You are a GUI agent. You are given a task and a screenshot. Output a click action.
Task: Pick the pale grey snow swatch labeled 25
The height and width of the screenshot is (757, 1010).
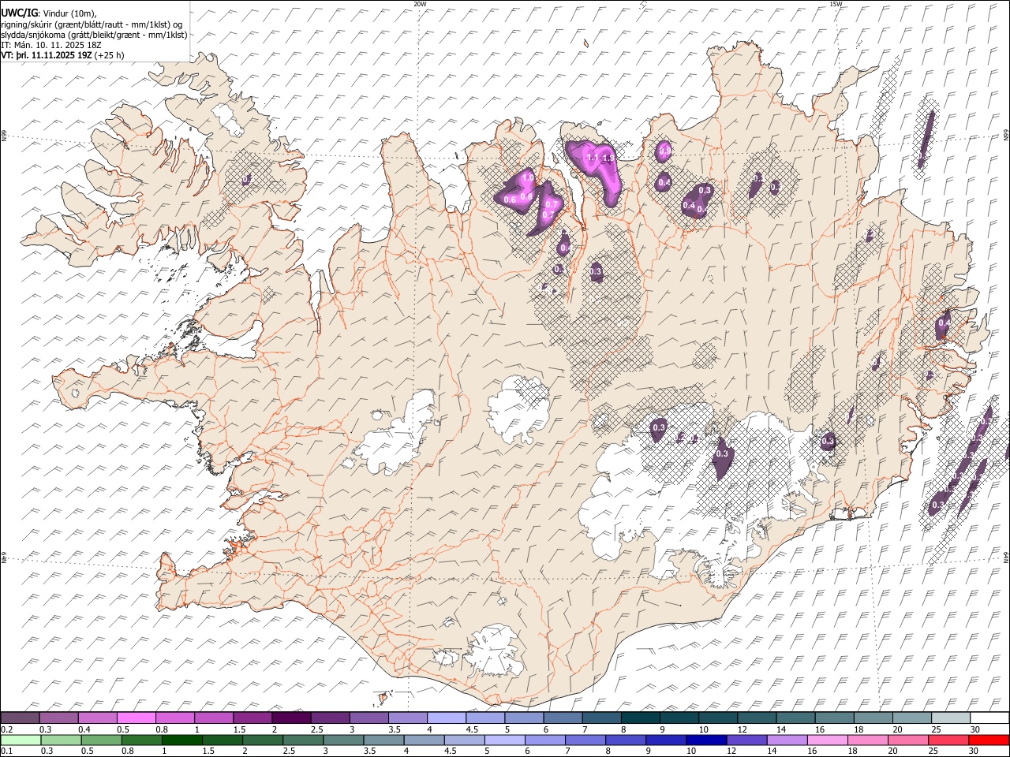(951, 718)
